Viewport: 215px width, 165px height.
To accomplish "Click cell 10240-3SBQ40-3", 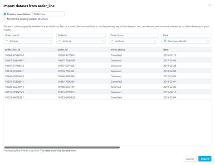I will click(x=15, y=76).
